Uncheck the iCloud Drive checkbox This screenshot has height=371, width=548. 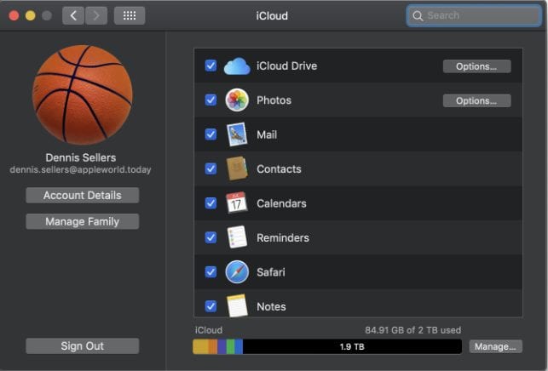(x=211, y=66)
